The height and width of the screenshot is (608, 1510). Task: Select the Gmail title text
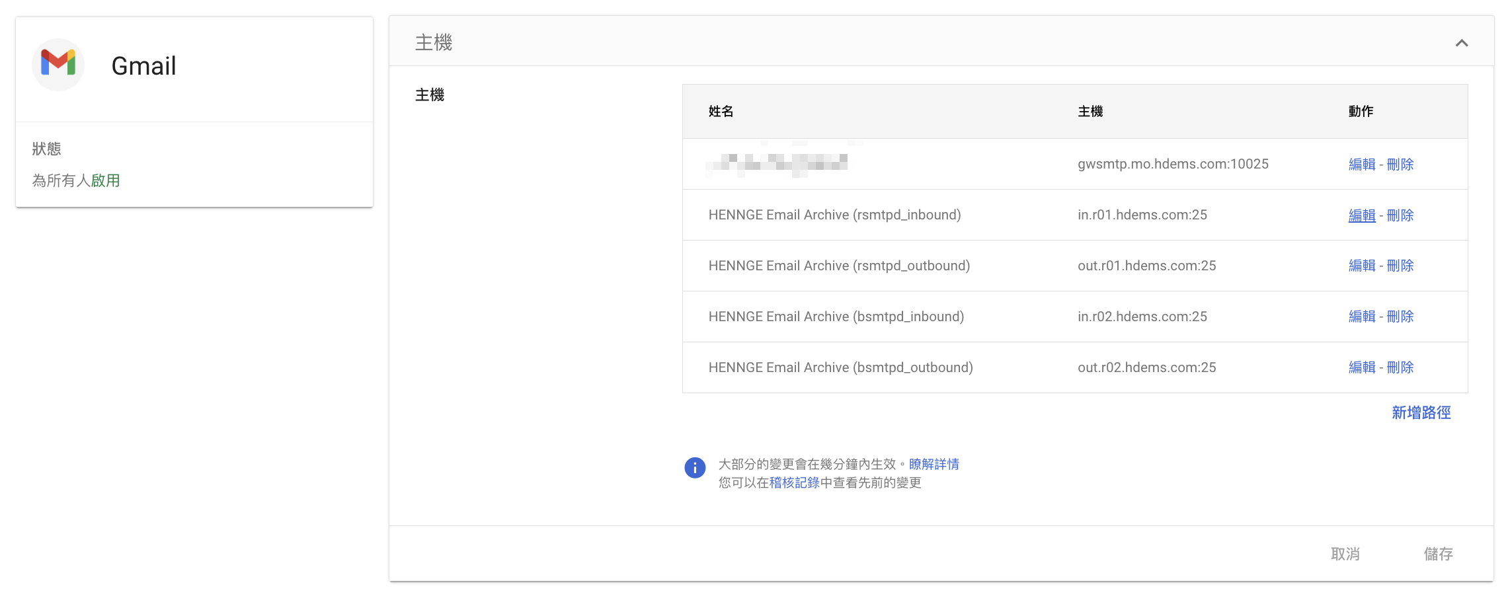click(x=143, y=66)
